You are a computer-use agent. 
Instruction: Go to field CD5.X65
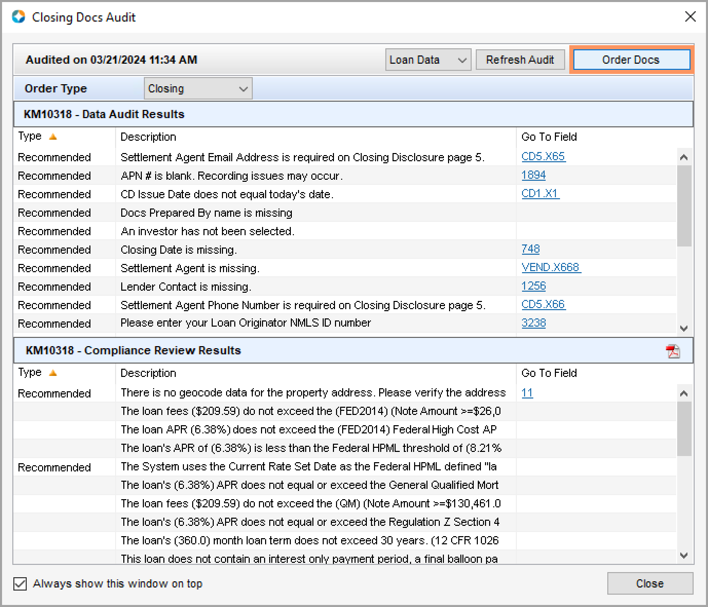(x=543, y=157)
